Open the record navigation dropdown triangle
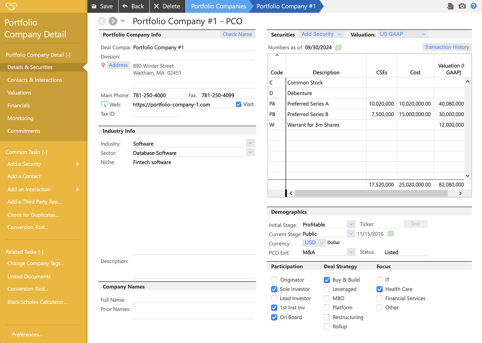Viewport: 482px width, 343px height. 123,21
